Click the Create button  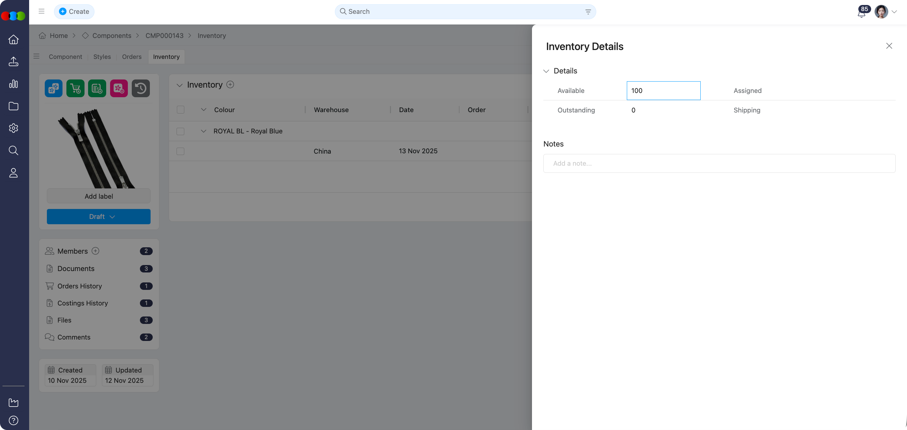pos(74,11)
